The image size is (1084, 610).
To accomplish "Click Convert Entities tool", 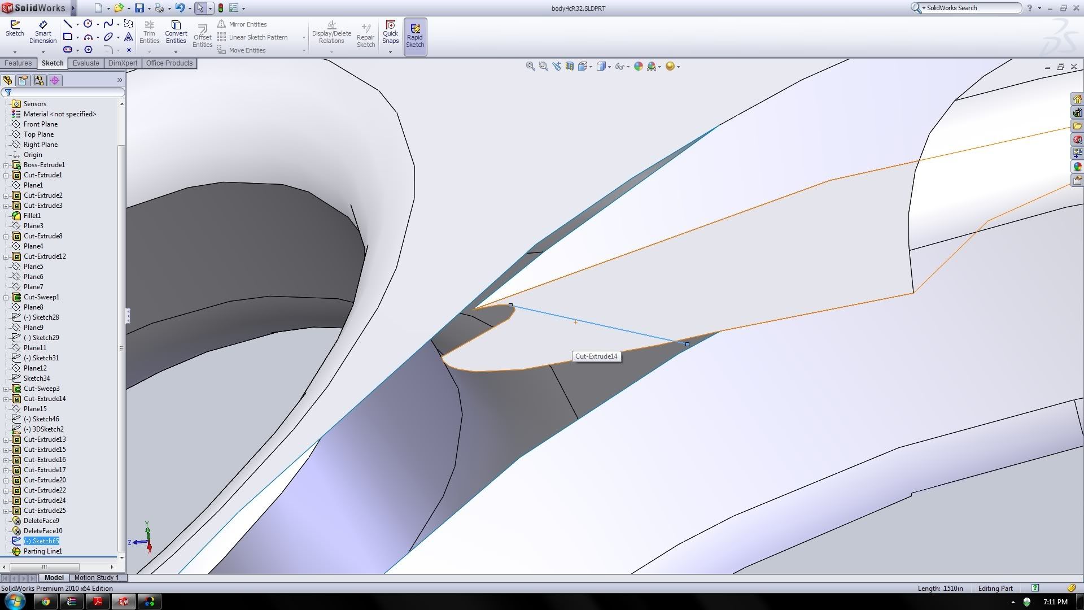I will pyautogui.click(x=176, y=32).
